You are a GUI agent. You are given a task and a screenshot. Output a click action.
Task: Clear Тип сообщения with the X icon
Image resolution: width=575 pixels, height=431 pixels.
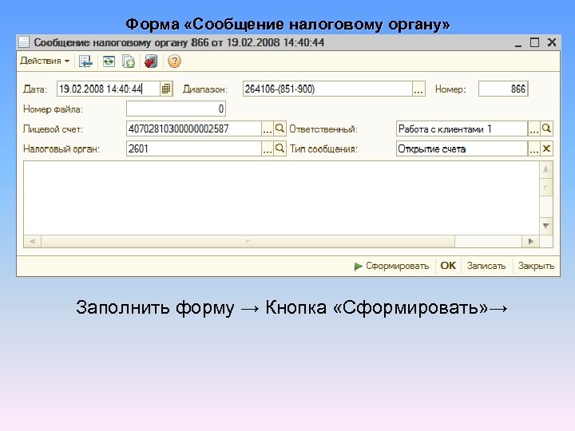(546, 148)
